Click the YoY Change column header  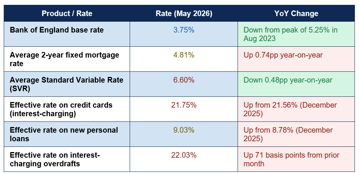coord(296,13)
